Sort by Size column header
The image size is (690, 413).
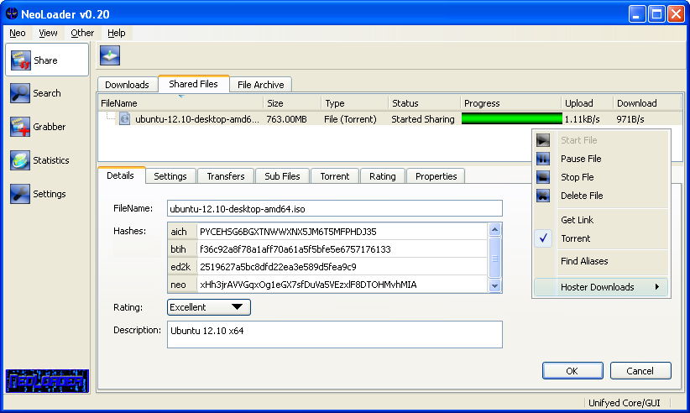[x=293, y=103]
